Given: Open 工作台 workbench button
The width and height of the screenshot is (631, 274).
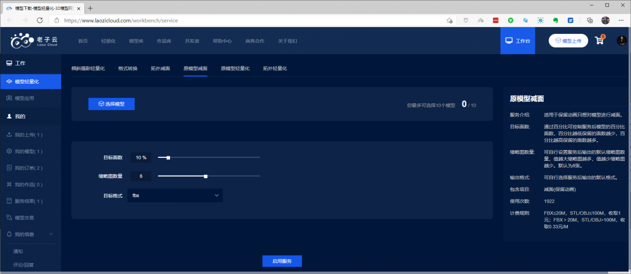Looking at the screenshot, I should [518, 41].
